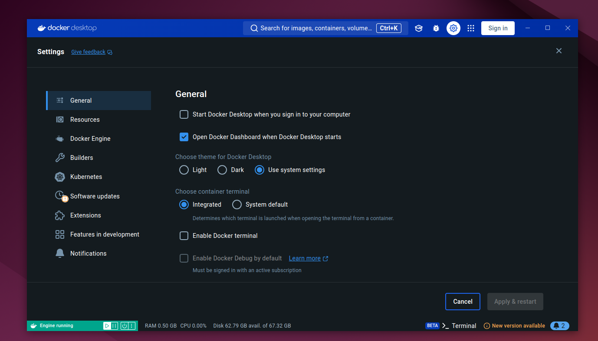598x341 pixels.
Task: Open the Troubleshoot bug icon
Action: point(436,28)
